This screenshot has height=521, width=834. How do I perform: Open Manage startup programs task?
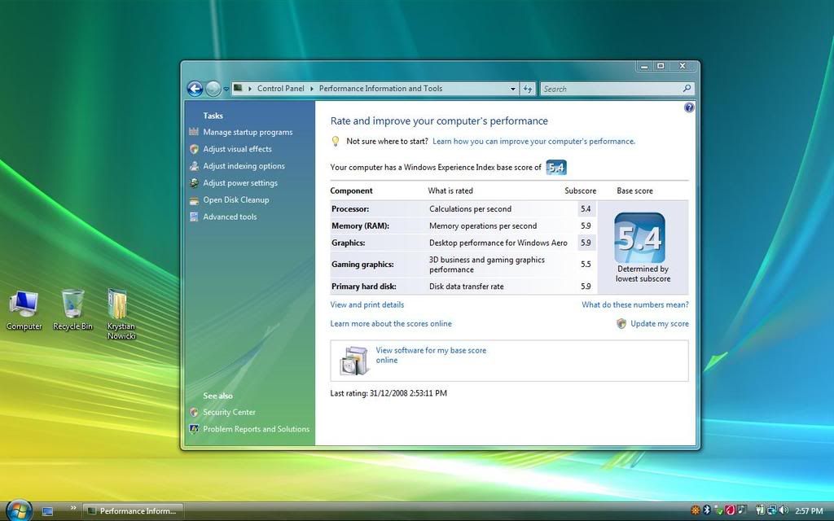[x=248, y=132]
